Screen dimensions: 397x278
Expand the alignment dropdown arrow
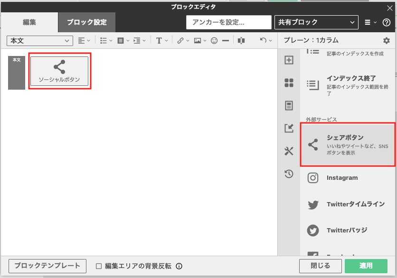point(88,40)
